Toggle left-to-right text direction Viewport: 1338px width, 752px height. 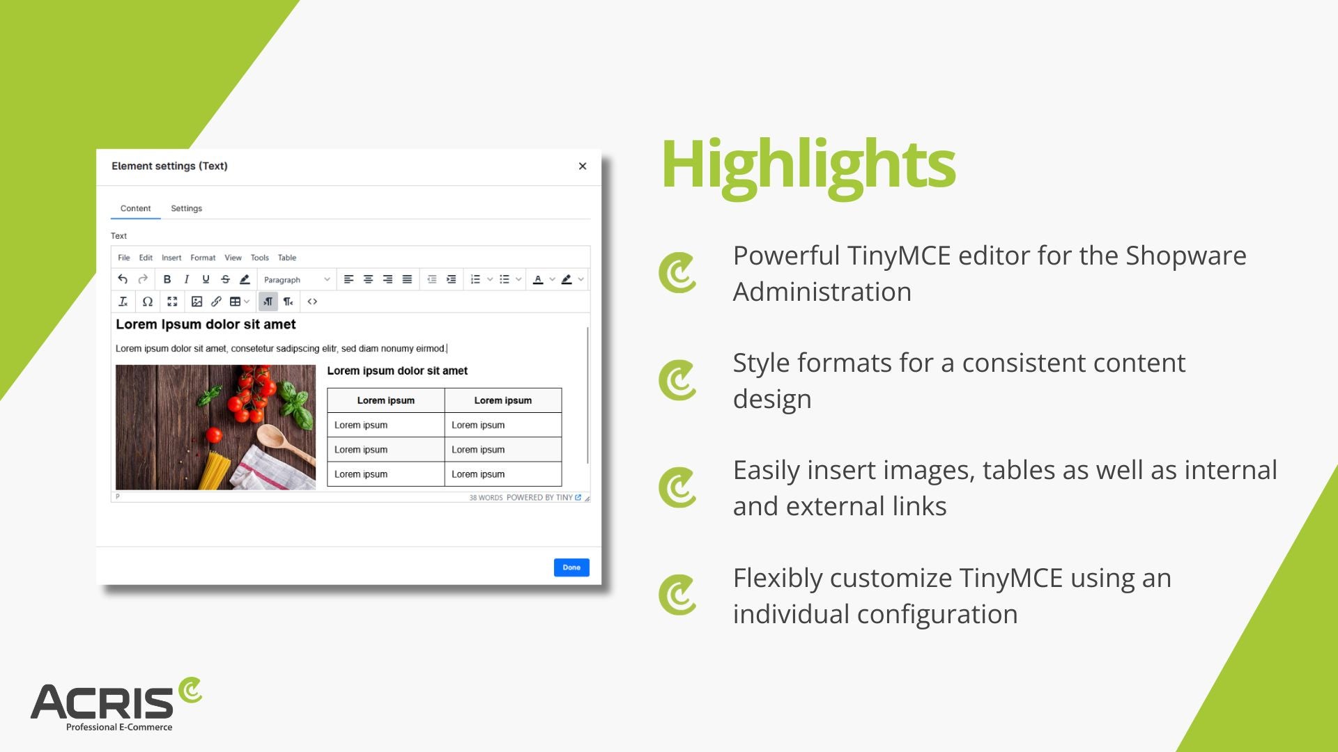pyautogui.click(x=268, y=301)
